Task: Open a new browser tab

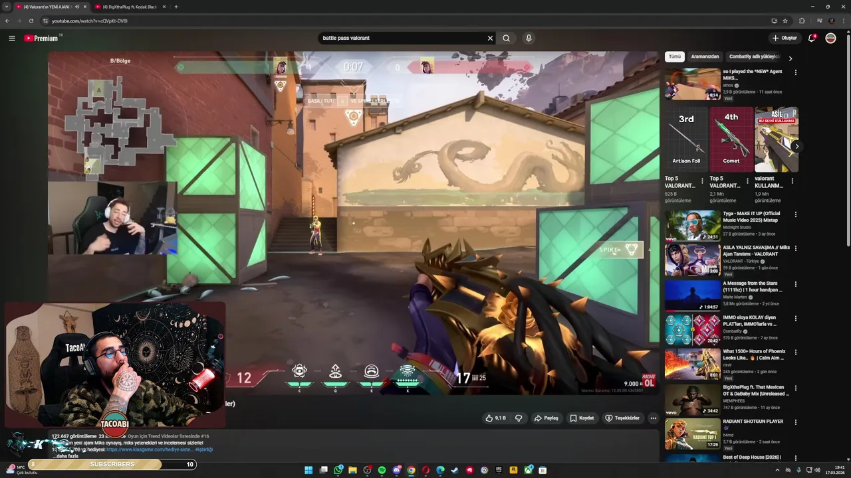Action: (176, 7)
